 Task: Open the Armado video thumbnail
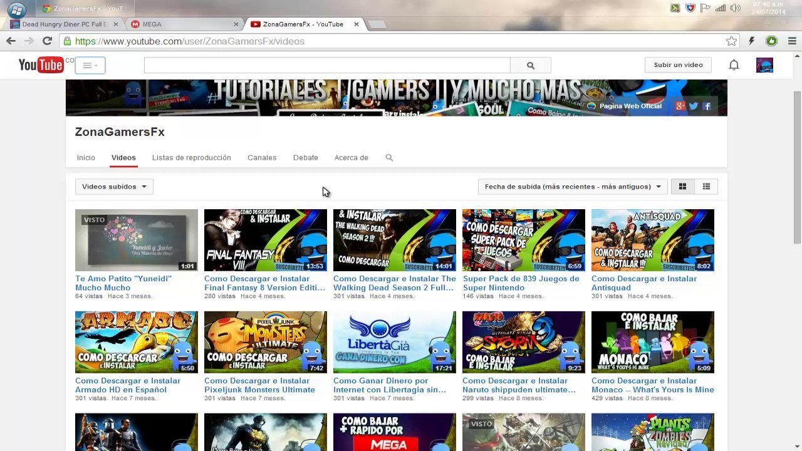(137, 342)
